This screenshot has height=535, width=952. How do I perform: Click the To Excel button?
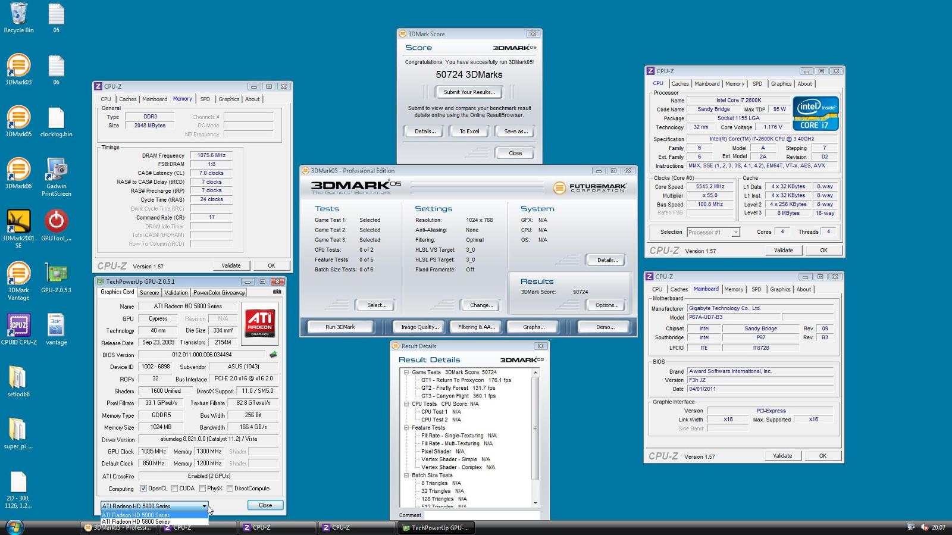(x=469, y=132)
